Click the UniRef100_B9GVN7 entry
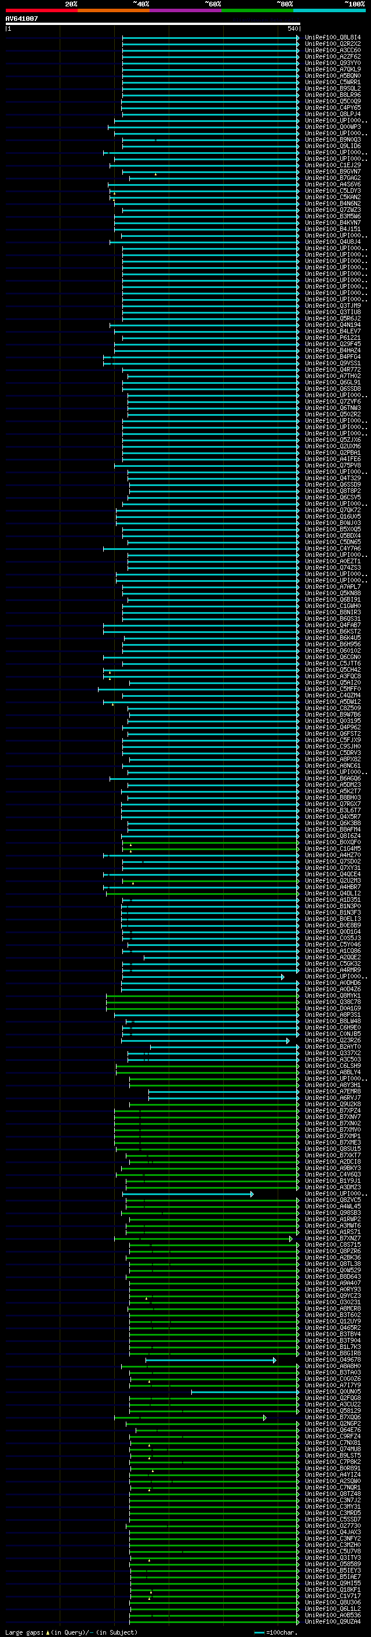The height and width of the screenshot is (1637, 371). [332, 171]
